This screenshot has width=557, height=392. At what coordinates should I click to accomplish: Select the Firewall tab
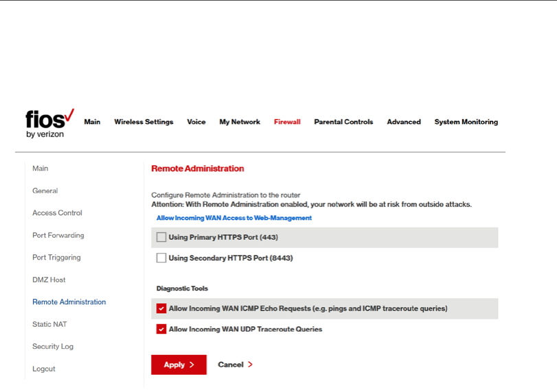click(x=287, y=122)
